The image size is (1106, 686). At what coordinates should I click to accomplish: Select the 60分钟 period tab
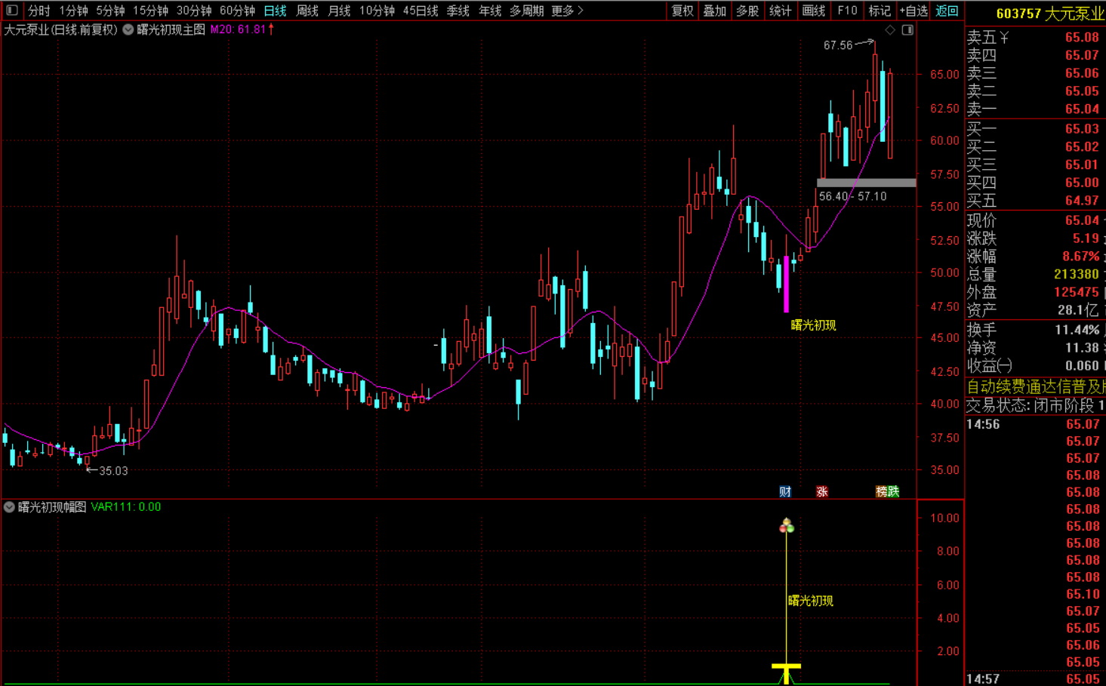click(237, 11)
